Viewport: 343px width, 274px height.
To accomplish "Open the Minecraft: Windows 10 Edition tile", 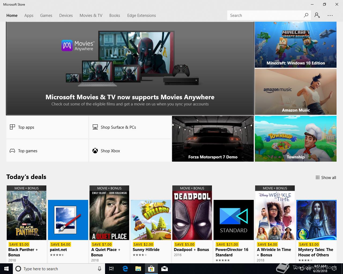I will 296,45.
